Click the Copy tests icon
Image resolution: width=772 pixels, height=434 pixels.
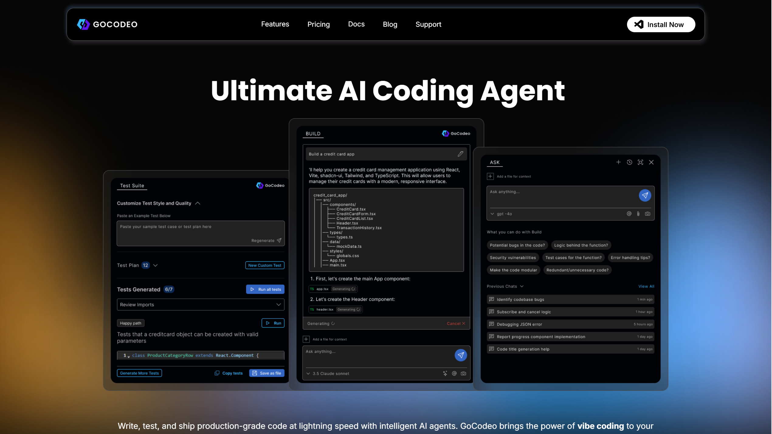[217, 373]
